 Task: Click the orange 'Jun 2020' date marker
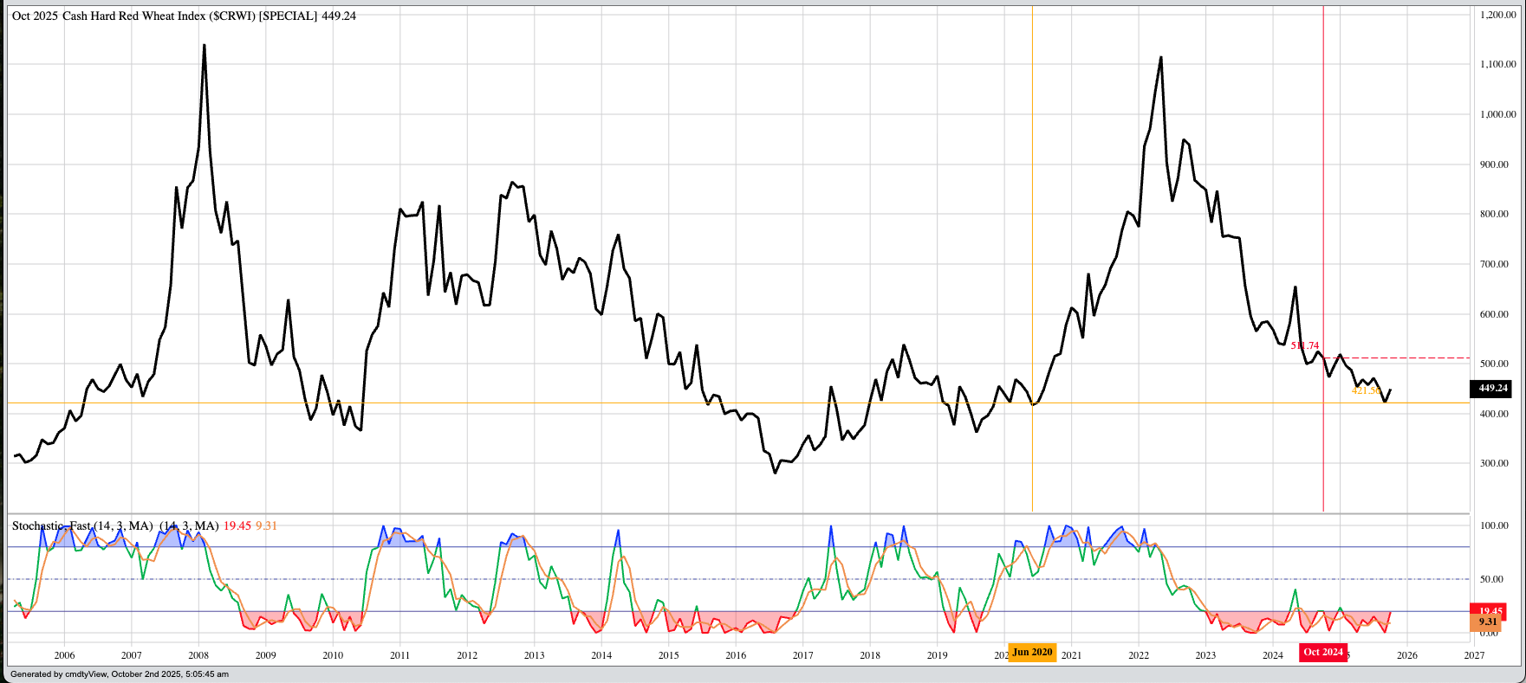[1032, 652]
